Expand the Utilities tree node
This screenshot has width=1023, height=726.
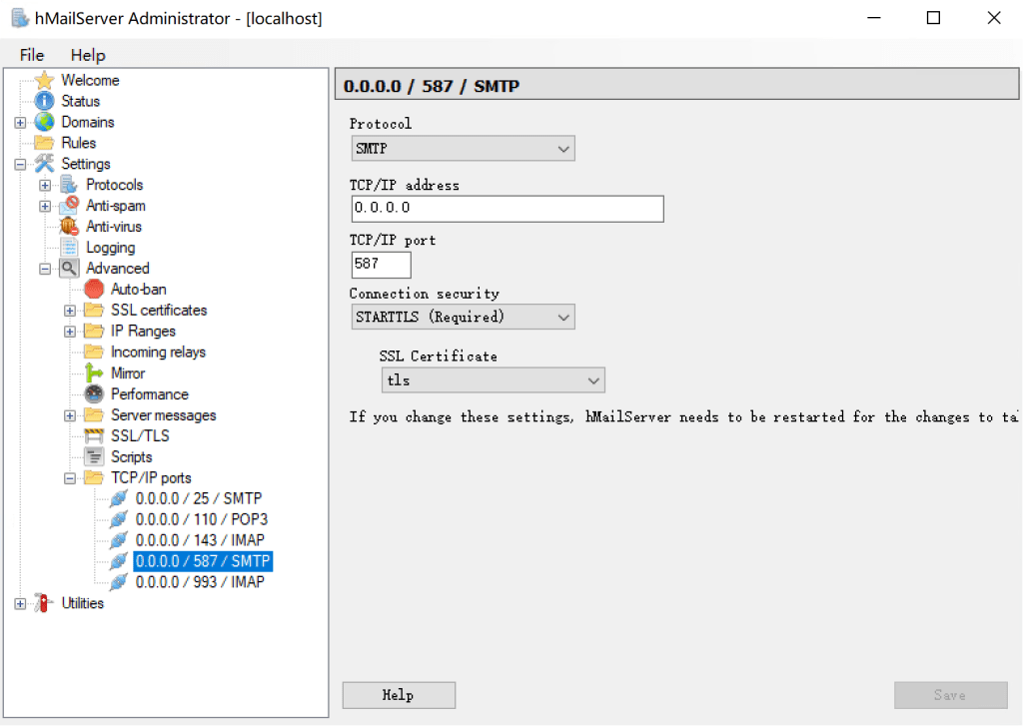[20, 604]
